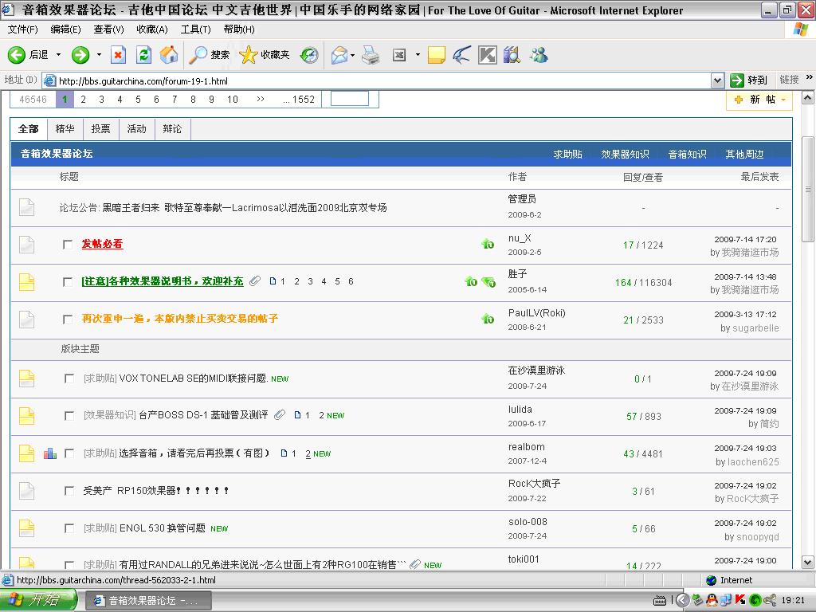The height and width of the screenshot is (612, 816).
Task: Open 工具(T) menu
Action: 196,29
